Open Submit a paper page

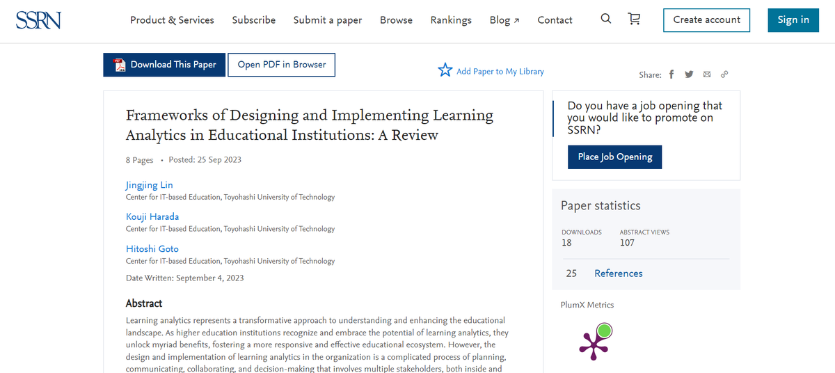328,20
